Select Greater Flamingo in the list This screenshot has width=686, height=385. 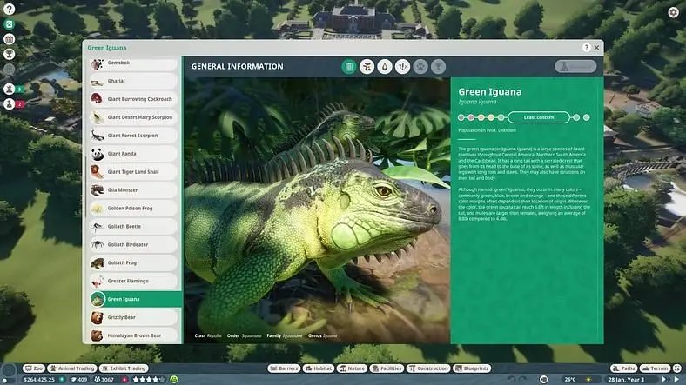pos(133,281)
